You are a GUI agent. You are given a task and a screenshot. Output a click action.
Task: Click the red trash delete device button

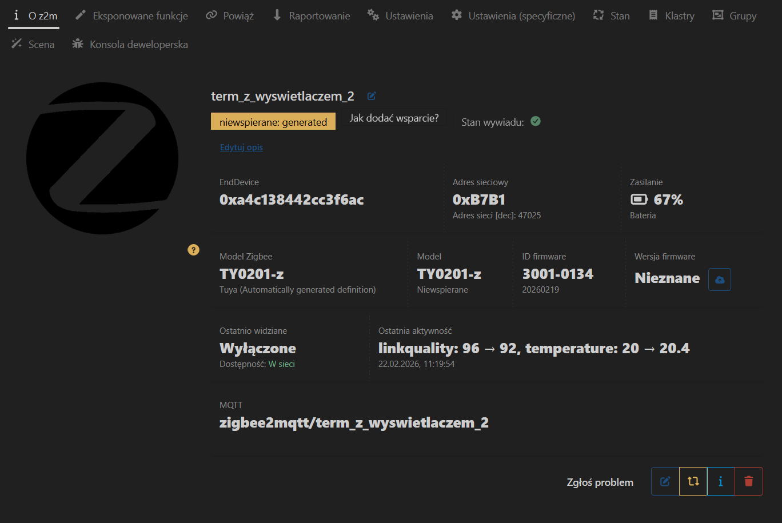(749, 481)
